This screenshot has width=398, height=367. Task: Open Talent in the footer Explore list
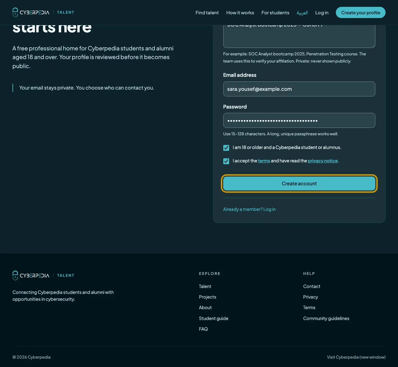click(x=205, y=286)
